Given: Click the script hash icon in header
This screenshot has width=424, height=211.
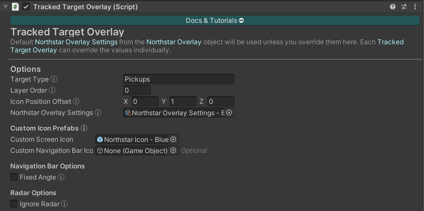Looking at the screenshot, I should tap(15, 7).
